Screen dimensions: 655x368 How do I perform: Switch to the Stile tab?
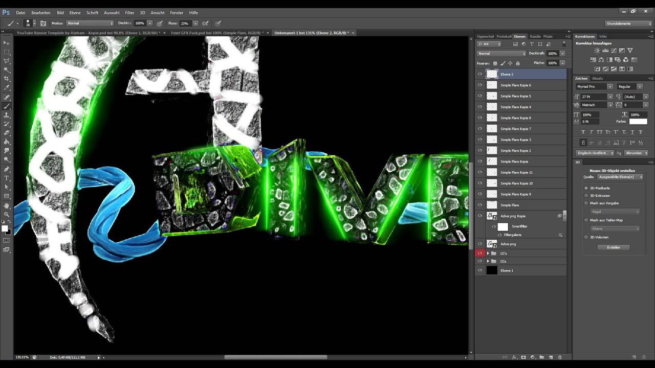(x=603, y=36)
